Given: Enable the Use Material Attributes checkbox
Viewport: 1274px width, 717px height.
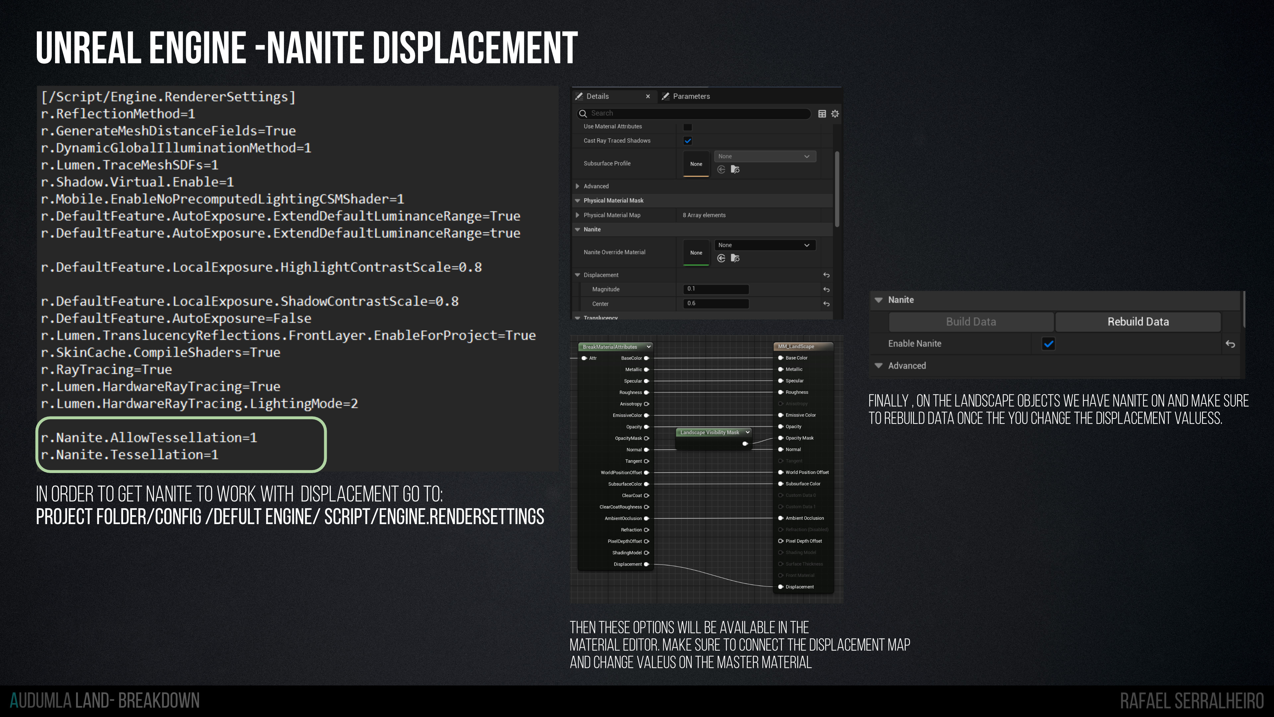Looking at the screenshot, I should pyautogui.click(x=687, y=127).
